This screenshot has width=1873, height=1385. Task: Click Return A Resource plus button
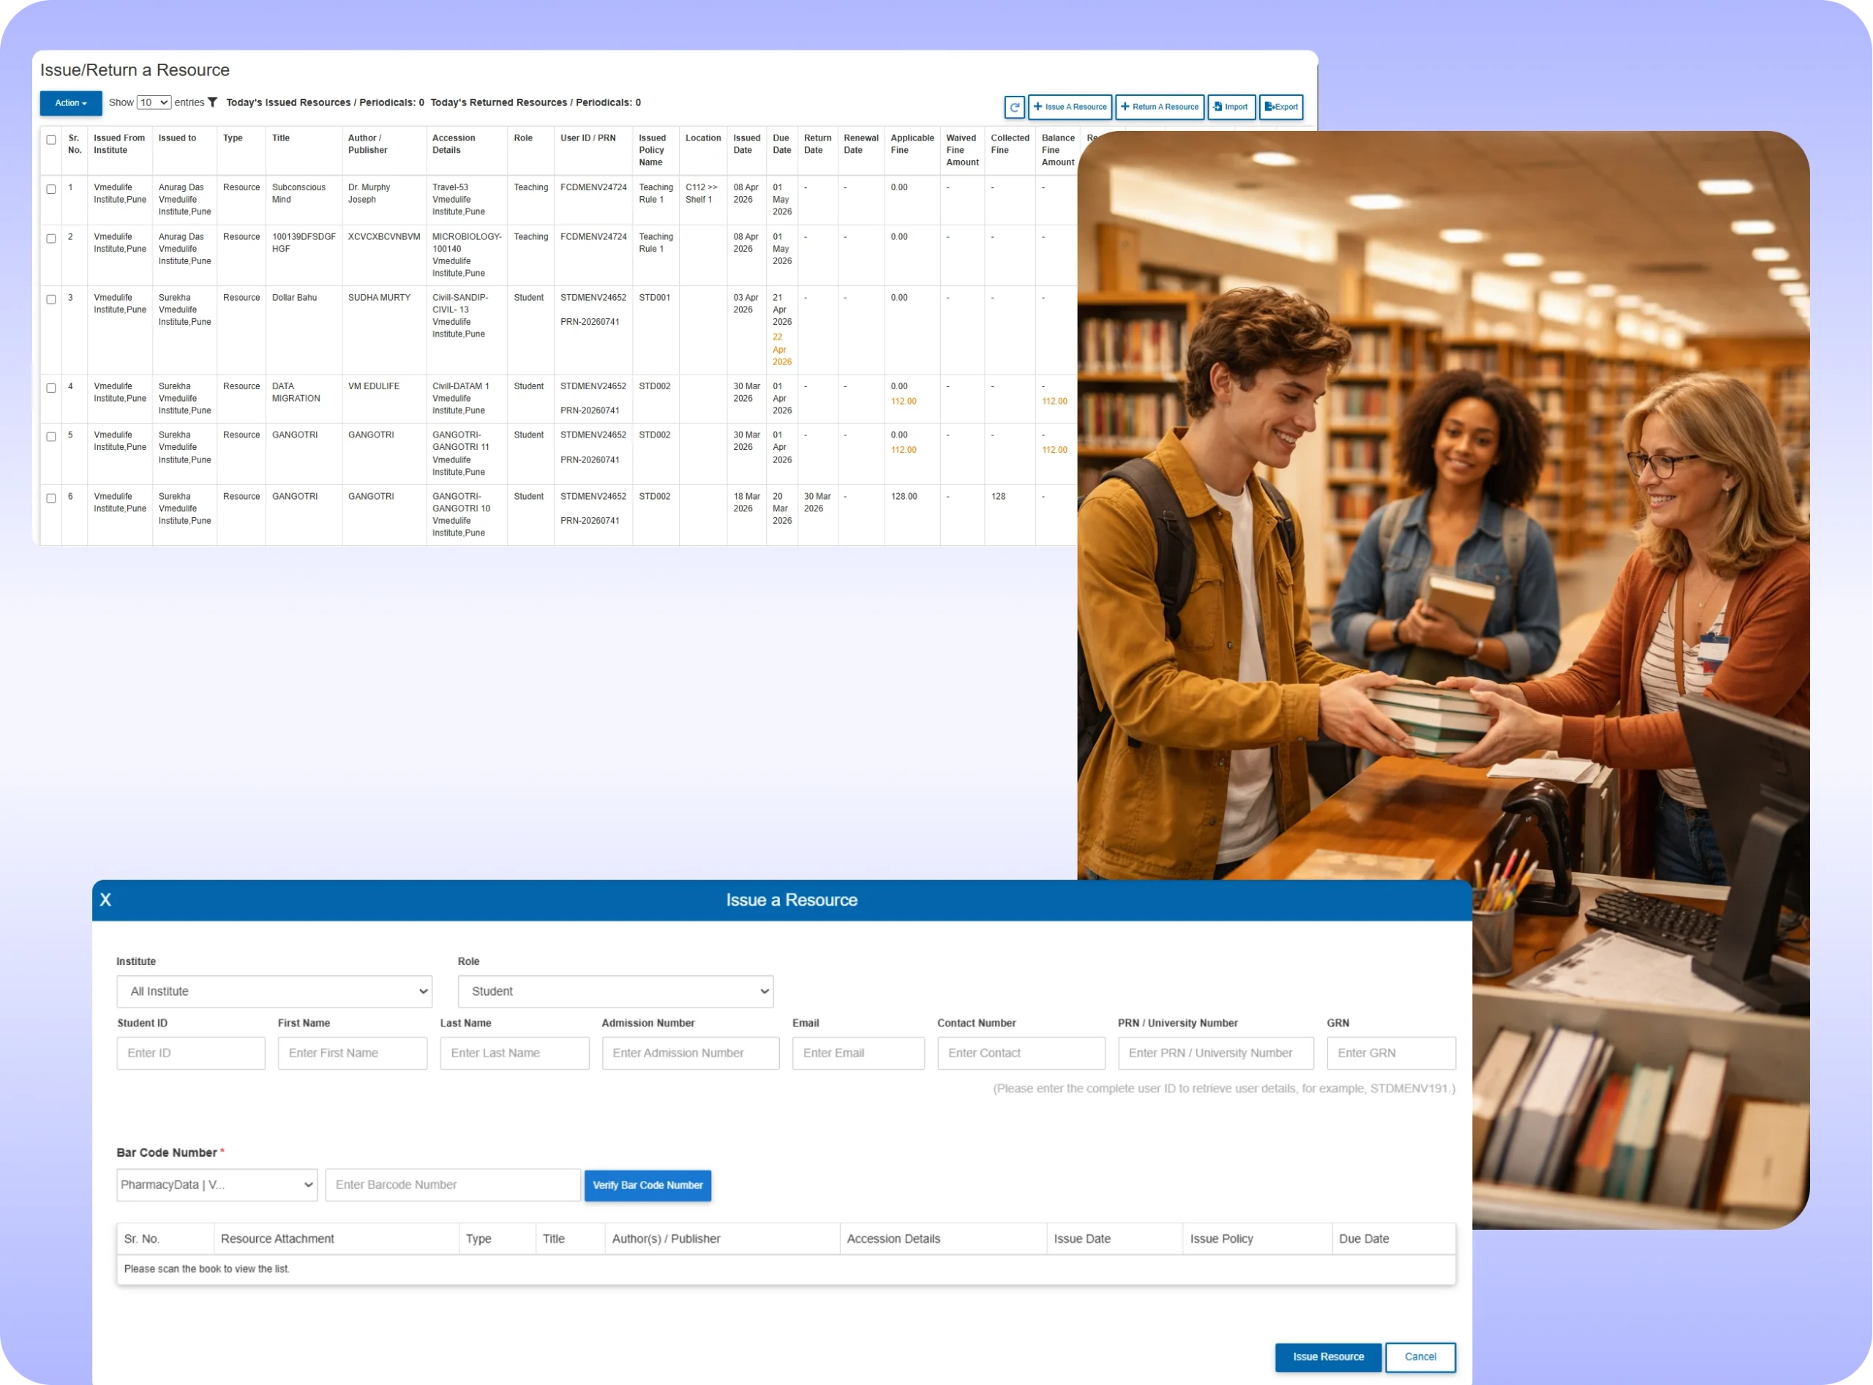point(1160,108)
